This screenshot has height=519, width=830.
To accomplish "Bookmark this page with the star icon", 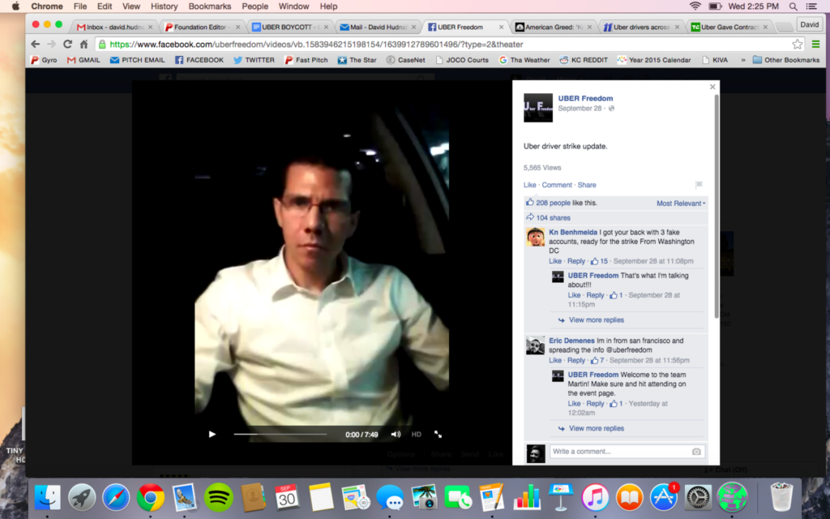I will point(798,45).
